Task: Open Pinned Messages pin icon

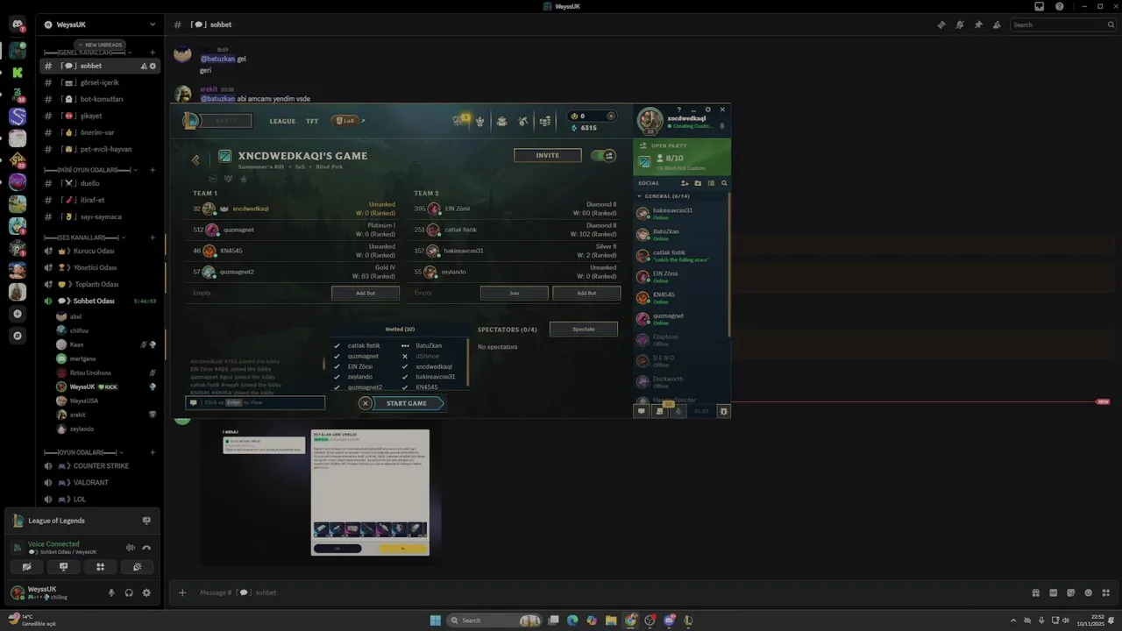Action: pos(978,25)
